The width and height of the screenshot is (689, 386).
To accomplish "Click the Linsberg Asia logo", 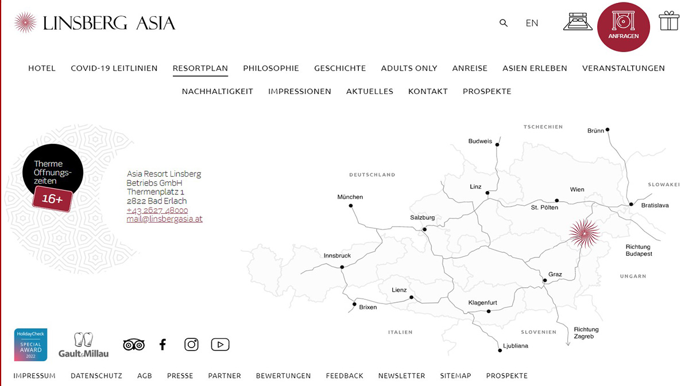I will pos(95,23).
